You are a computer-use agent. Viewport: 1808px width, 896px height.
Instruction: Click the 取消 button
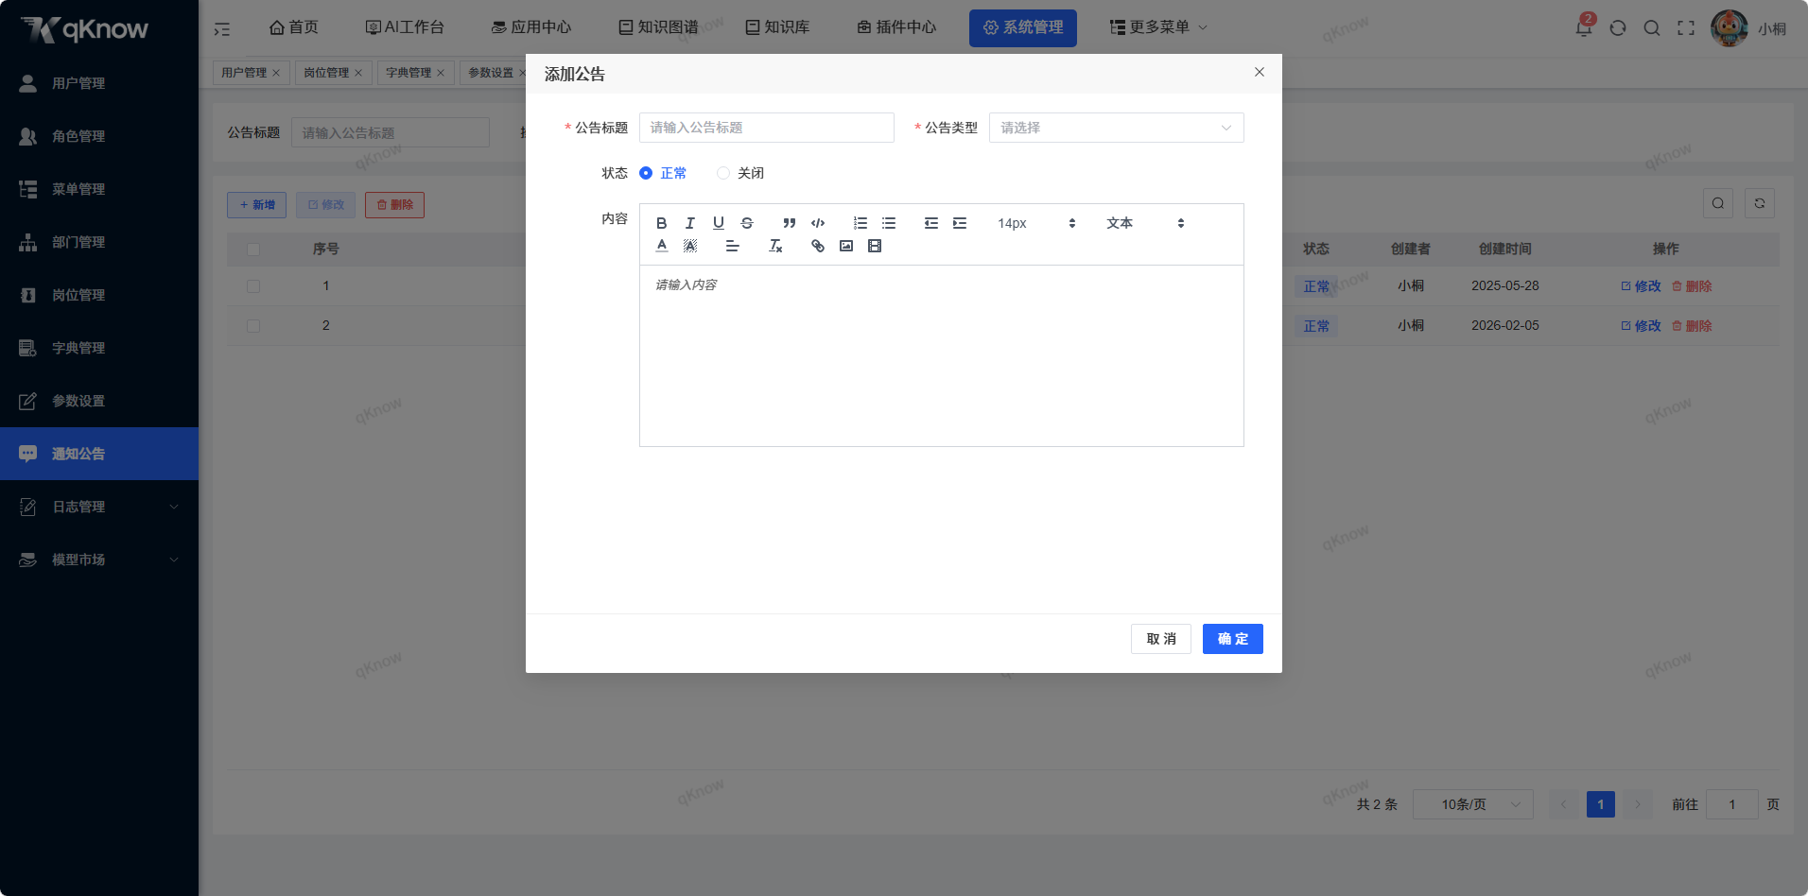pyautogui.click(x=1161, y=639)
